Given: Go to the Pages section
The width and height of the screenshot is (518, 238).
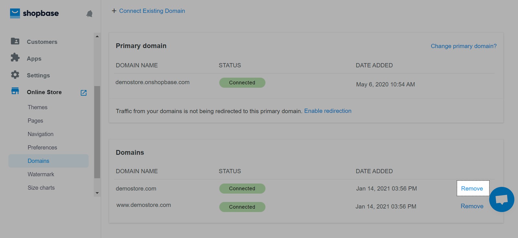Looking at the screenshot, I should pos(35,121).
